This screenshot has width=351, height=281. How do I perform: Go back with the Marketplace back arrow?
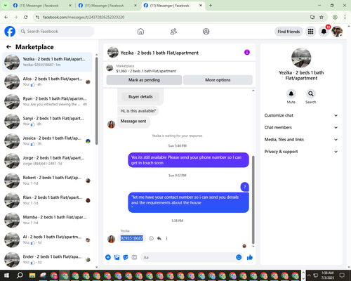pos(8,47)
